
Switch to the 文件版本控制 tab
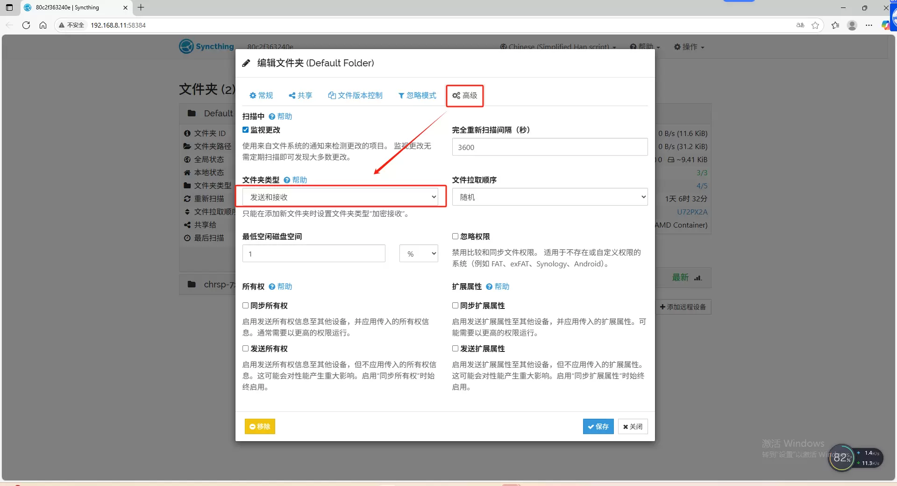pos(355,95)
